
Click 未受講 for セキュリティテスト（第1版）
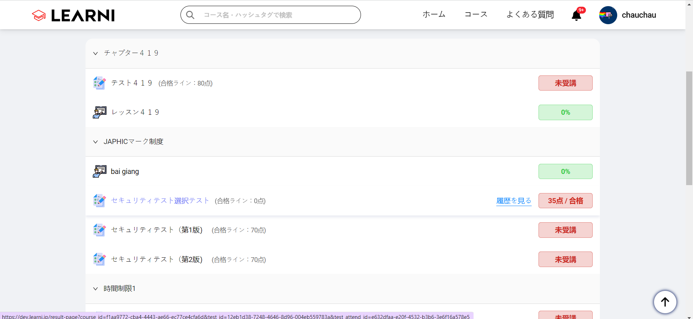click(x=566, y=230)
